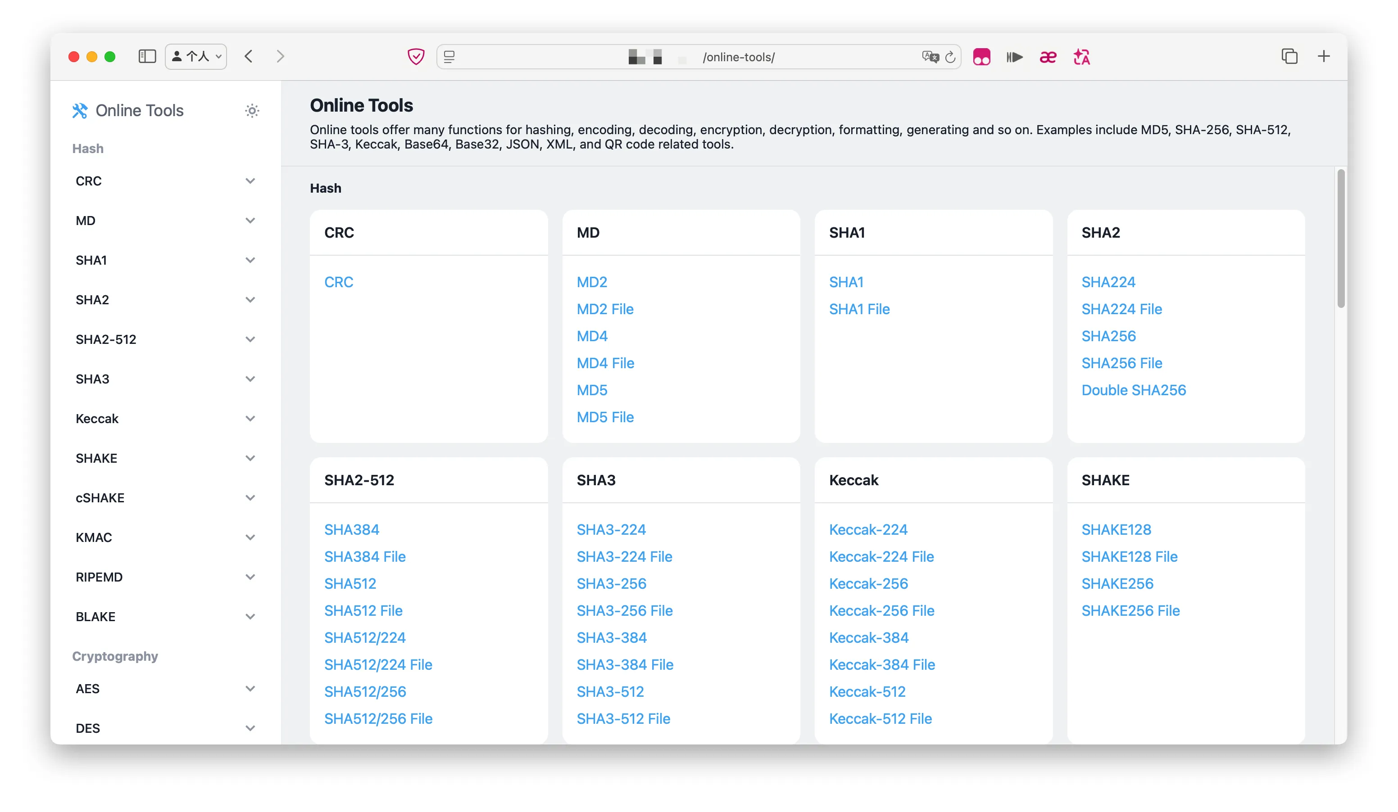This screenshot has height=812, width=1398.
Task: Toggle the Safari sidebar
Action: 147,57
